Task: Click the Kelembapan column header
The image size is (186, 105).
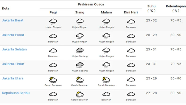Action: (x=176, y=8)
